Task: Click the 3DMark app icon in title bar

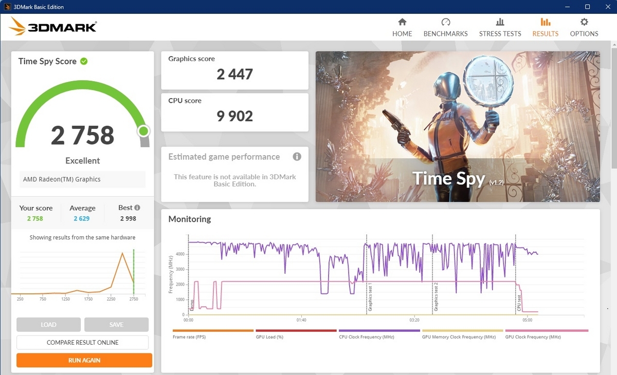Action: coord(7,7)
